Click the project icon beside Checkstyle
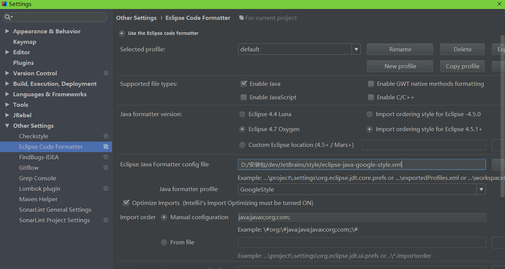Viewport: 505px width, 269px height. pos(106,136)
